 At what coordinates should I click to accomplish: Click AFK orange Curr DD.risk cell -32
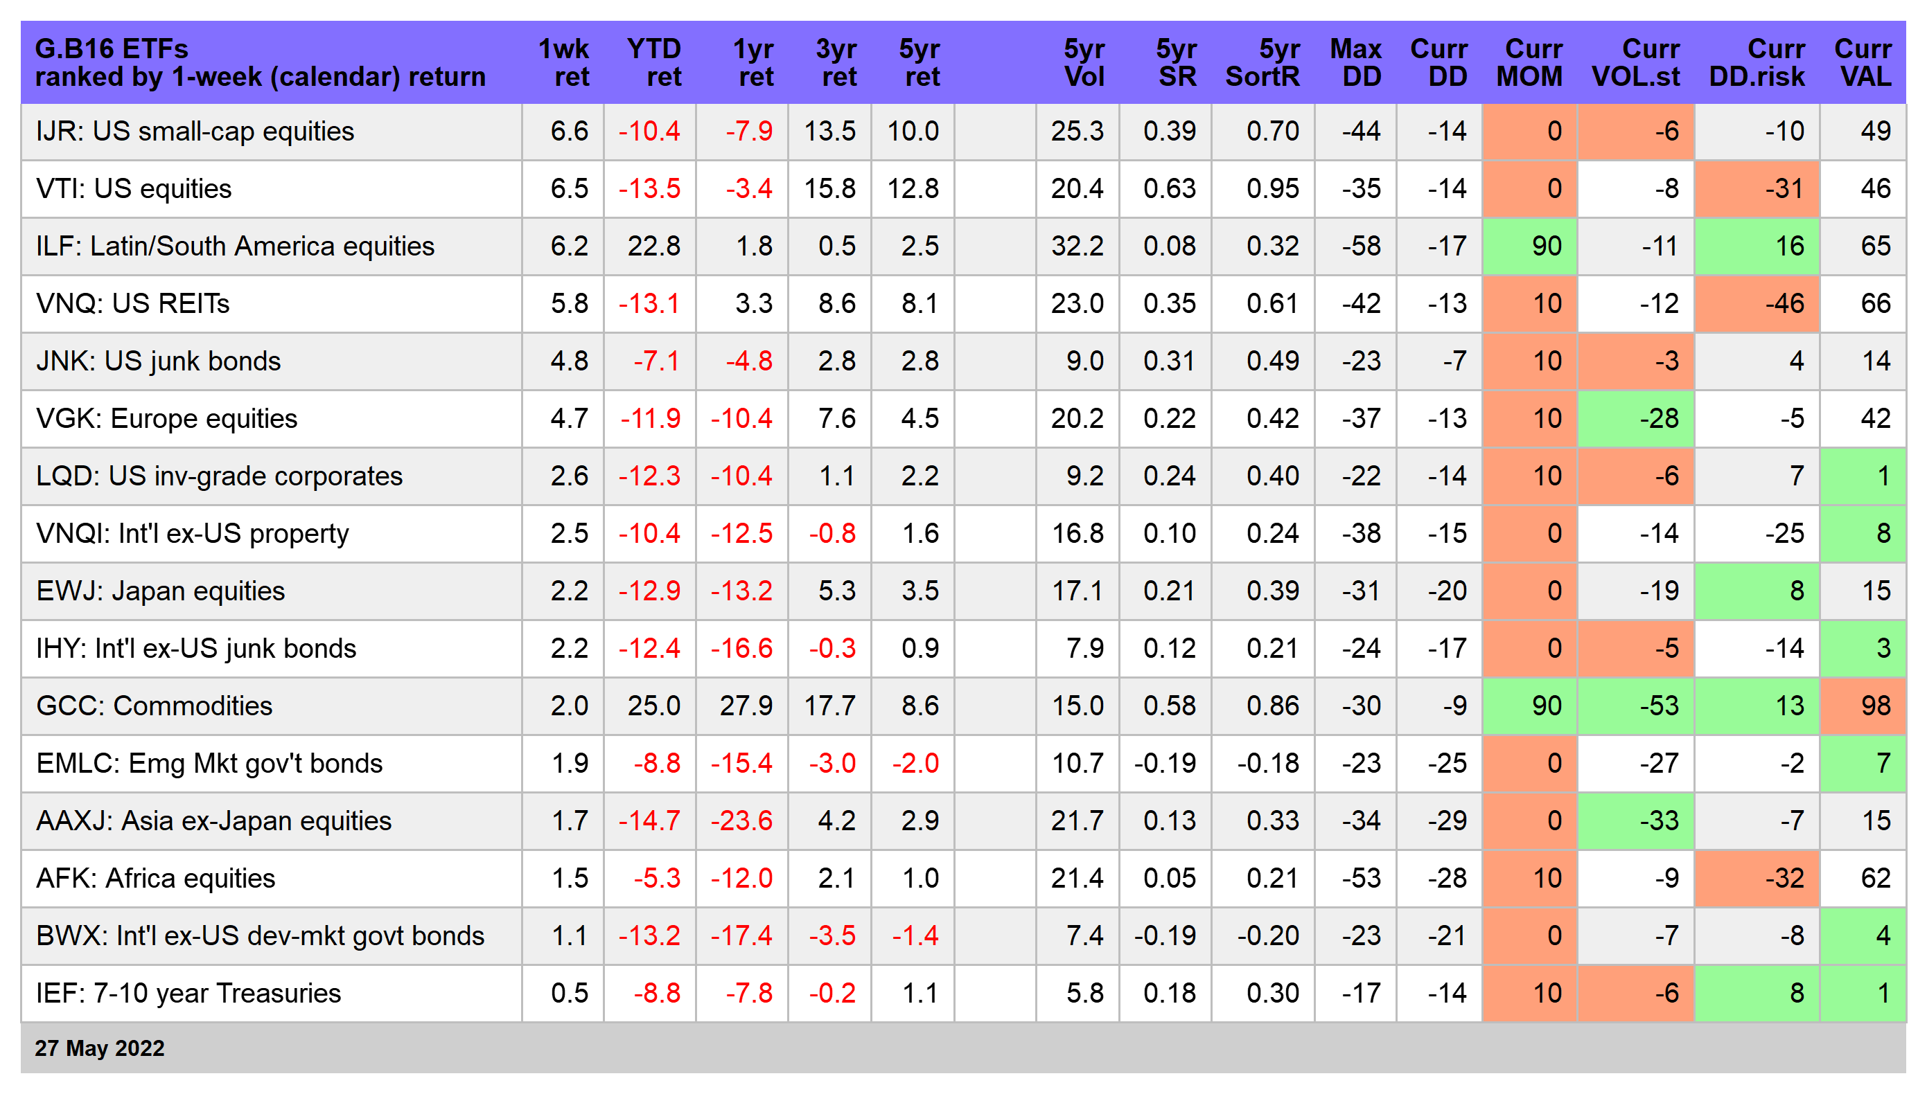click(x=1757, y=879)
